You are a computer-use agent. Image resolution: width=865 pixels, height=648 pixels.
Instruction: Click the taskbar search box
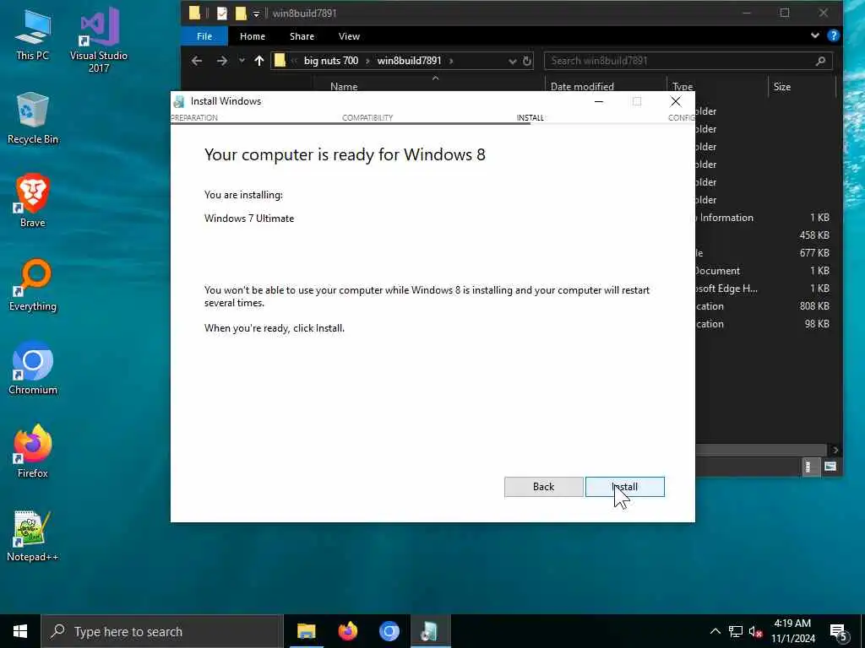[x=162, y=631]
